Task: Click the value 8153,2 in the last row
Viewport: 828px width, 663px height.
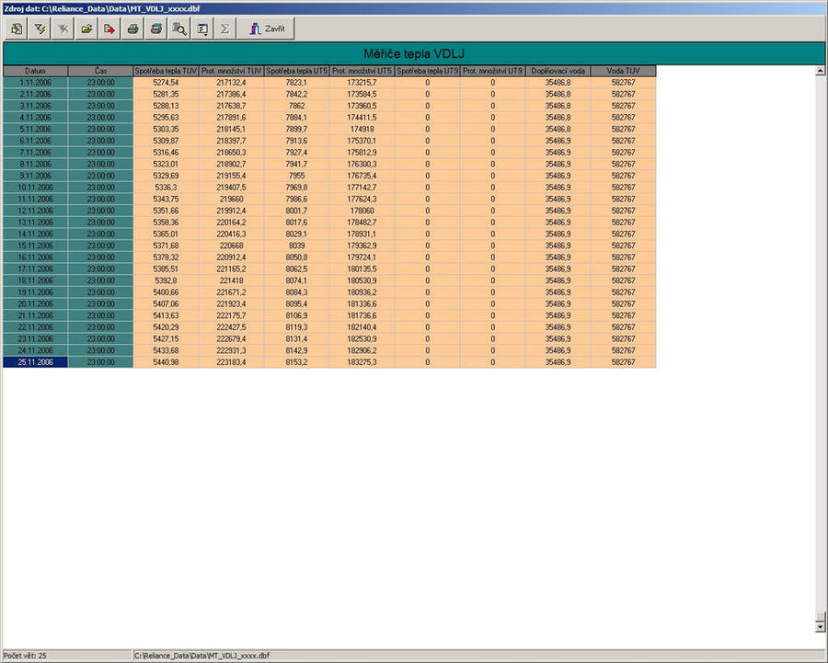Action: [297, 362]
